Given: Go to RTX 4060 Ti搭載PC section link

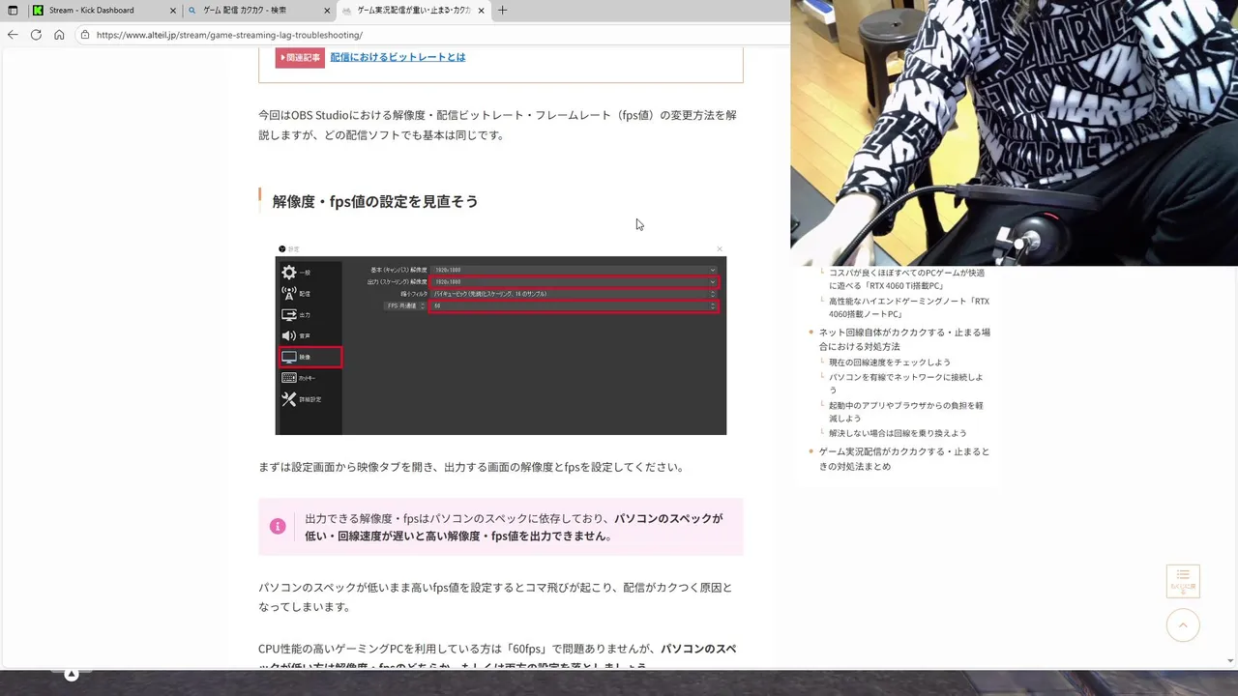Looking at the screenshot, I should click(x=906, y=279).
